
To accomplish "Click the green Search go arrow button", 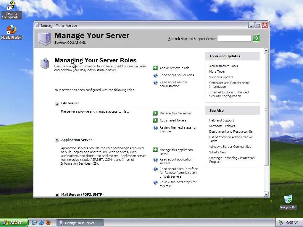I will coord(256,38).
